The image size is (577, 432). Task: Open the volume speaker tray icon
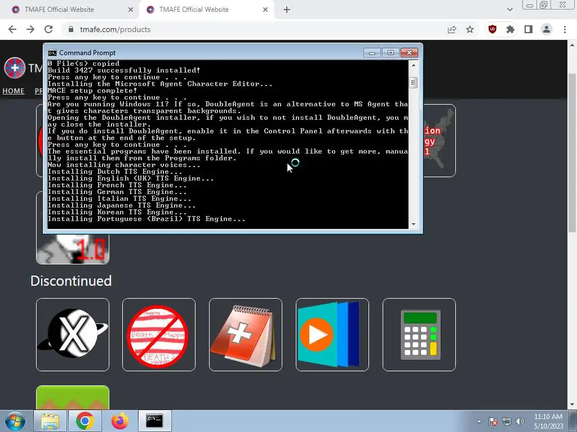point(520,421)
